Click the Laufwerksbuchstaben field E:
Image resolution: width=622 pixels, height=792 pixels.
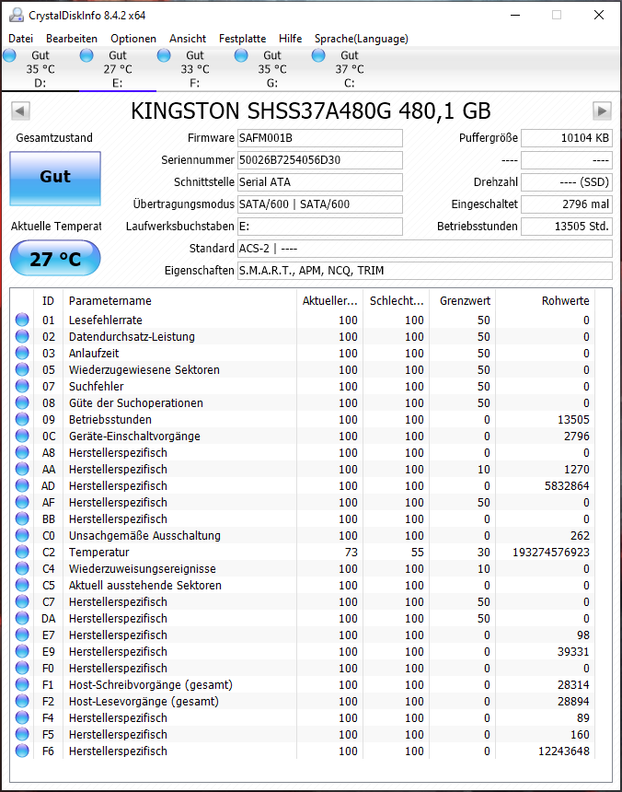point(320,227)
